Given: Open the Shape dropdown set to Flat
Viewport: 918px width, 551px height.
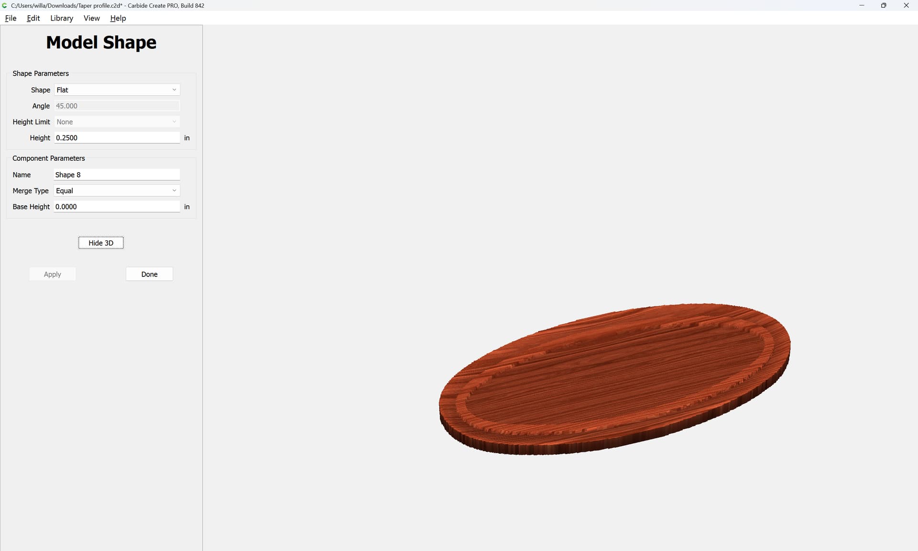Looking at the screenshot, I should (x=116, y=90).
